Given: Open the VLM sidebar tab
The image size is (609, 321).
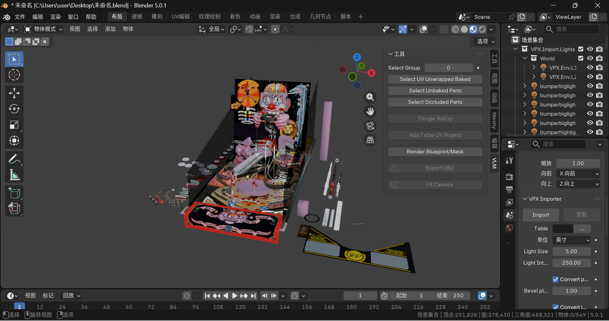Looking at the screenshot, I should tap(494, 163).
